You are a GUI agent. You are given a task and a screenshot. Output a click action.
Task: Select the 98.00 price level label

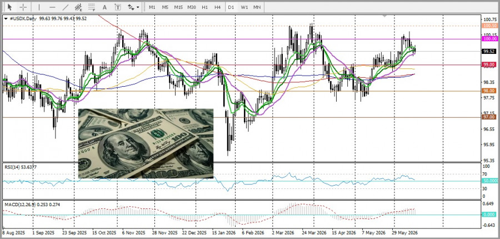pyautogui.click(x=489, y=91)
